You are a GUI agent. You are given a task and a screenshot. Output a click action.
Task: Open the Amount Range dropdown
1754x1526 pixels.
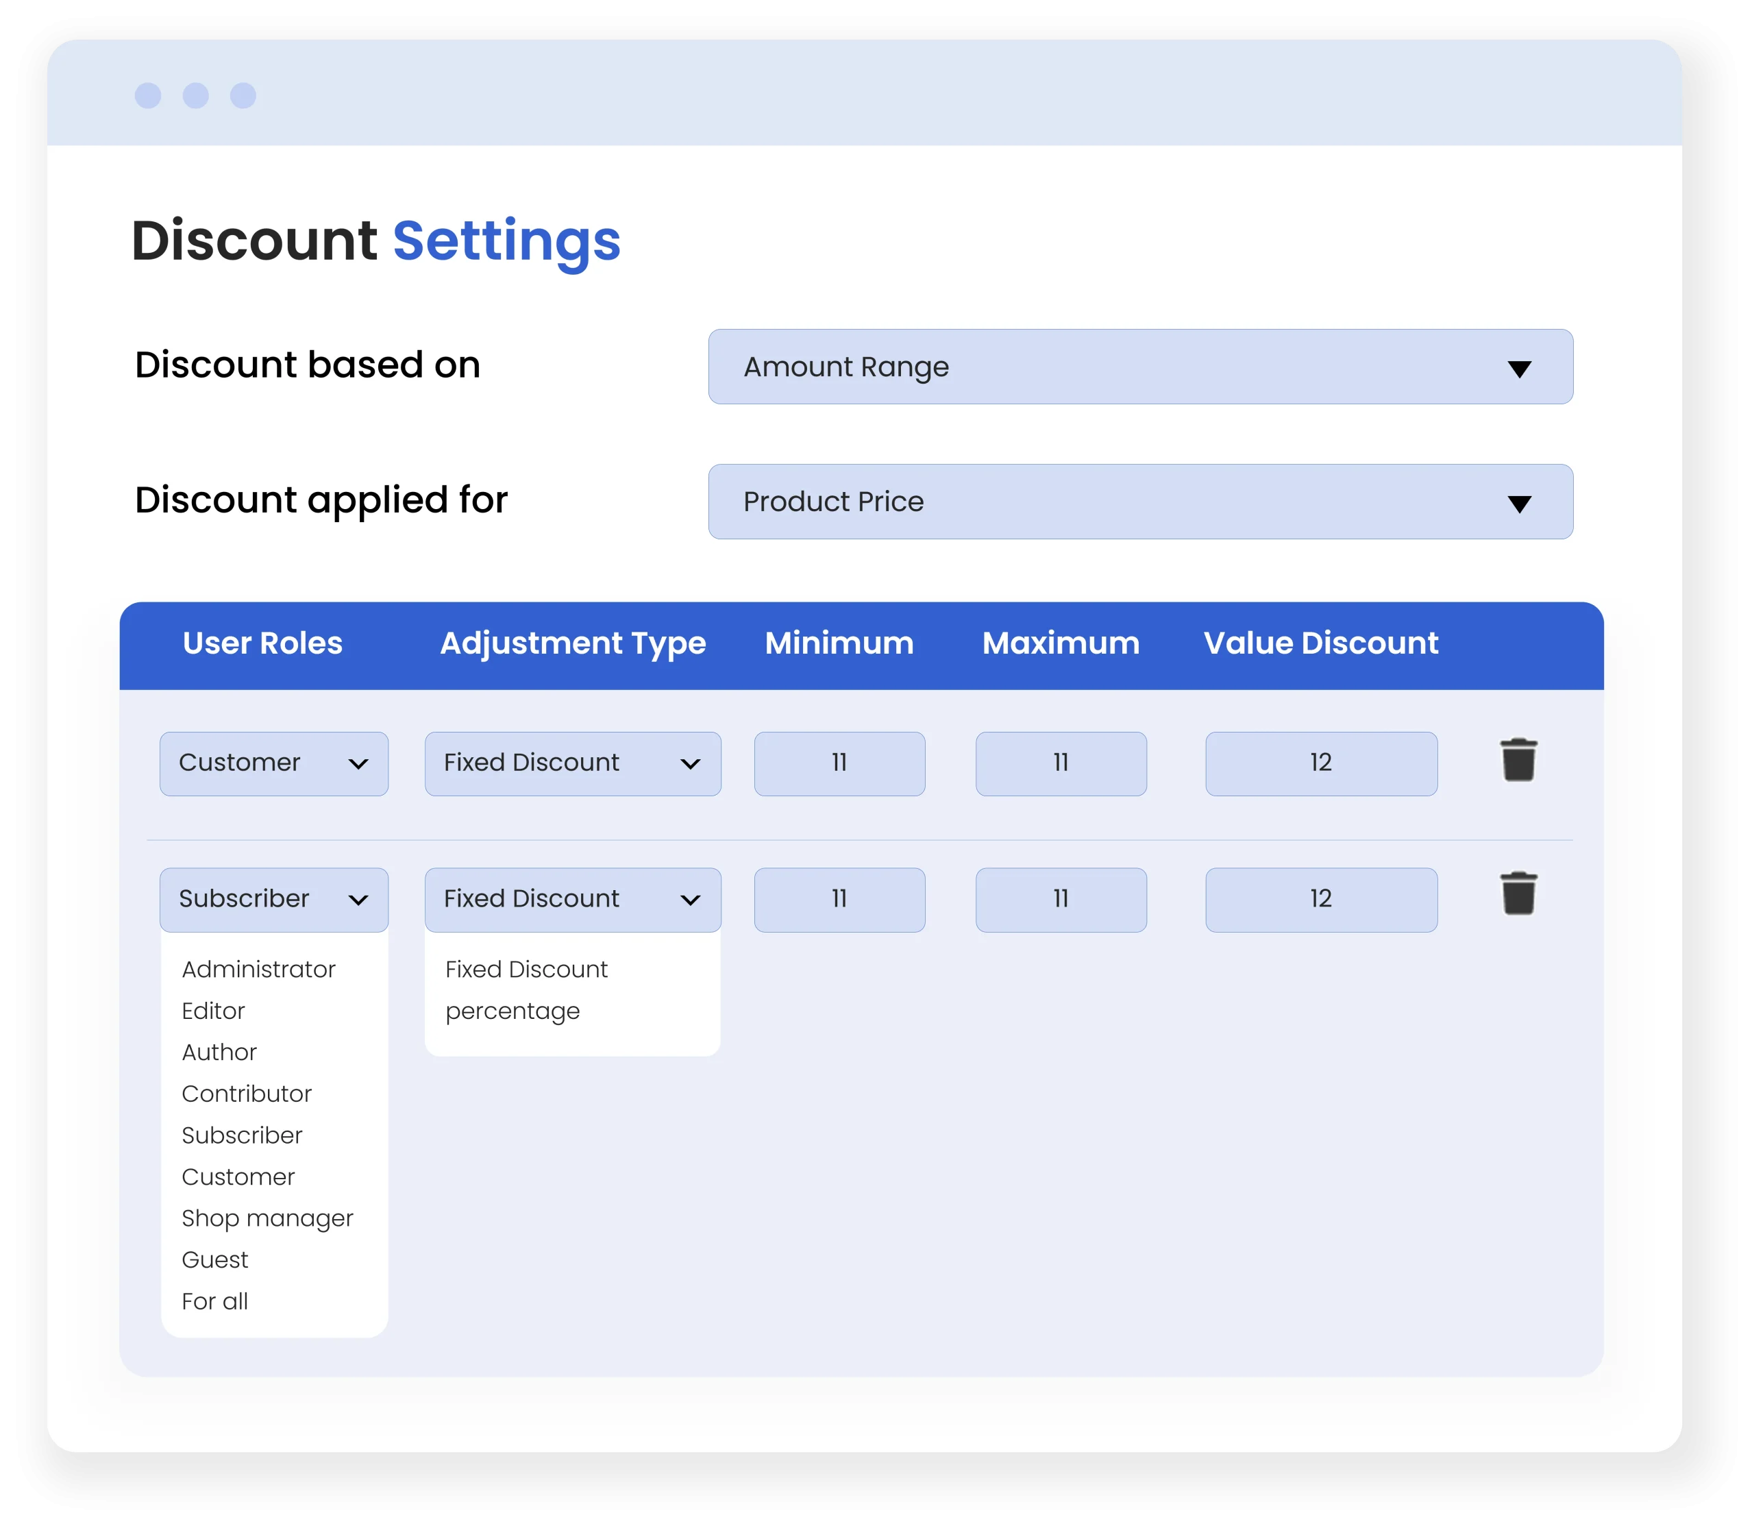pos(1139,367)
